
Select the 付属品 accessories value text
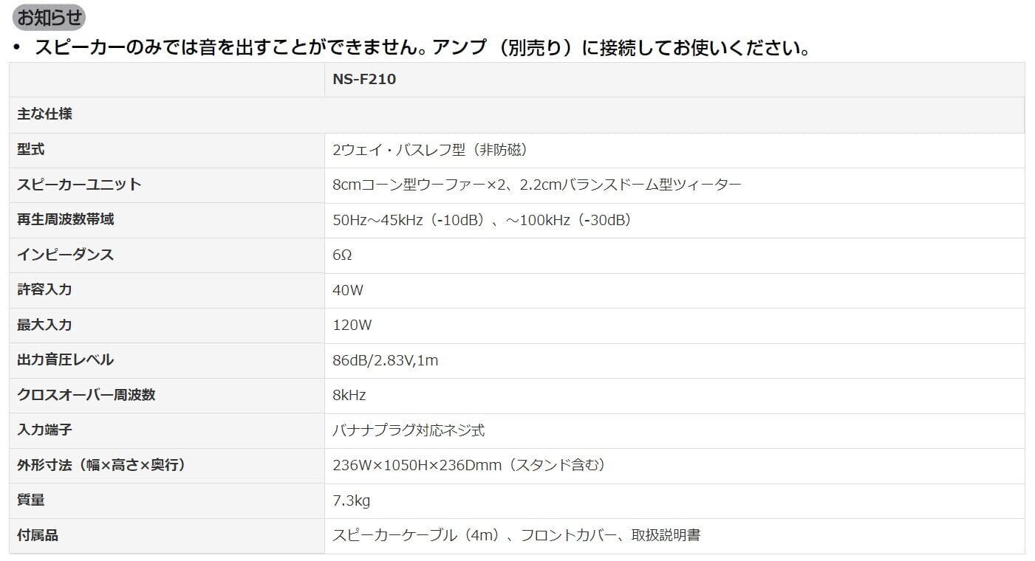click(x=516, y=536)
